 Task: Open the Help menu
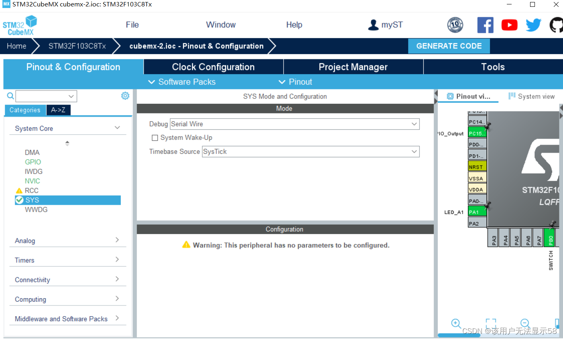(x=294, y=25)
